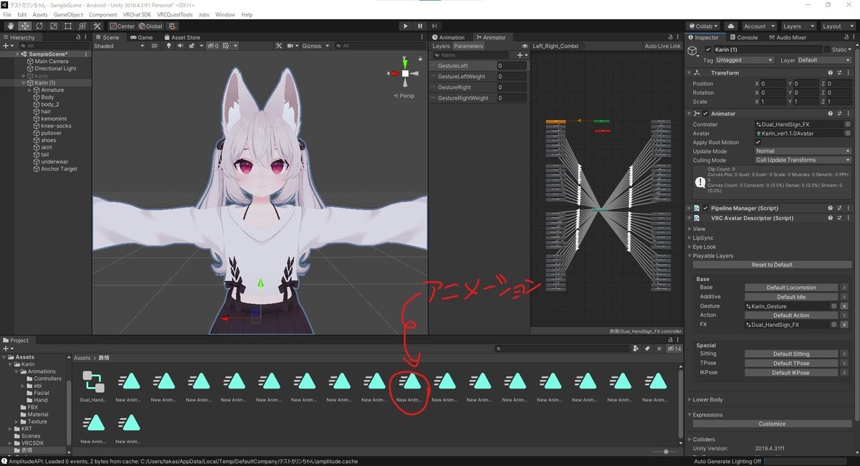Click Customize button under Expressions

772,424
